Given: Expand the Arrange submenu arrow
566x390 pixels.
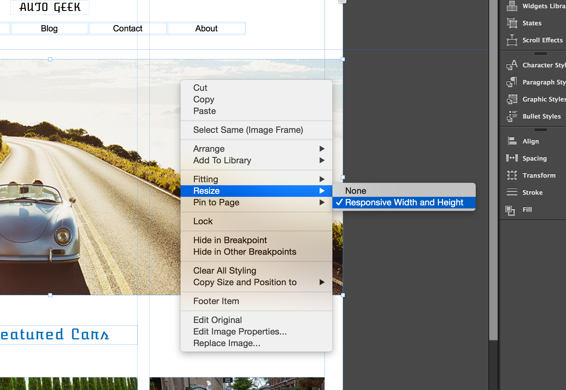Looking at the screenshot, I should point(322,149).
